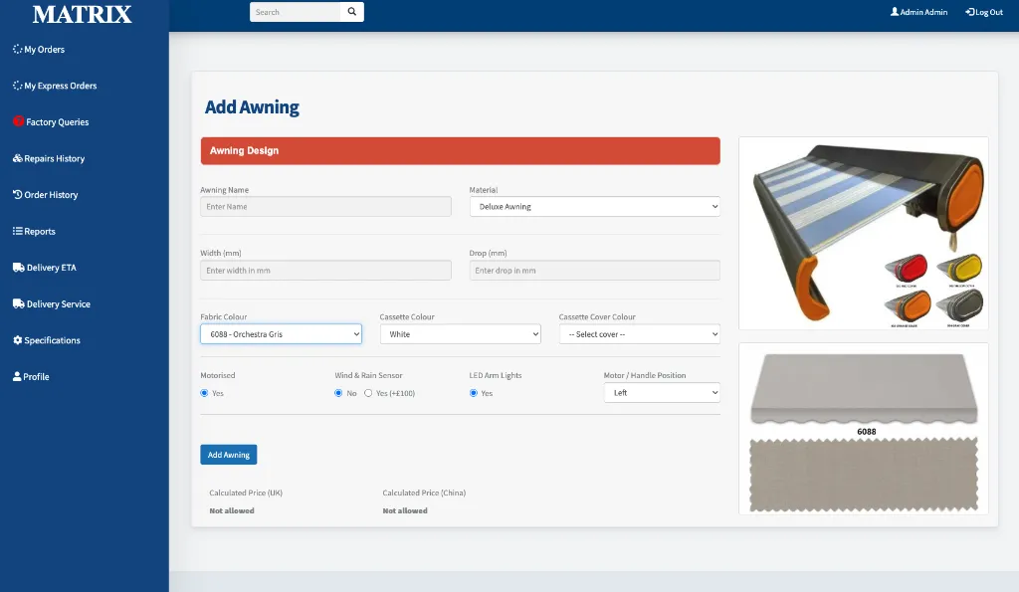Select Wind & Rain Sensor Yes (+£100)

tap(368, 393)
